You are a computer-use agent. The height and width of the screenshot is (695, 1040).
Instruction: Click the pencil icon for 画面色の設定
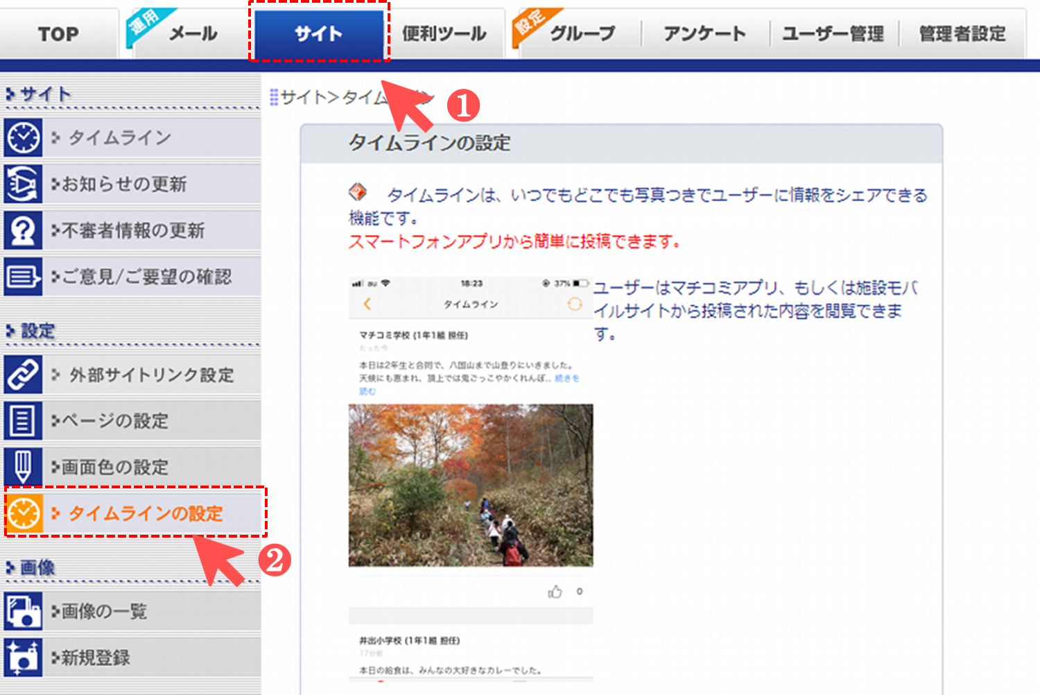(x=23, y=467)
